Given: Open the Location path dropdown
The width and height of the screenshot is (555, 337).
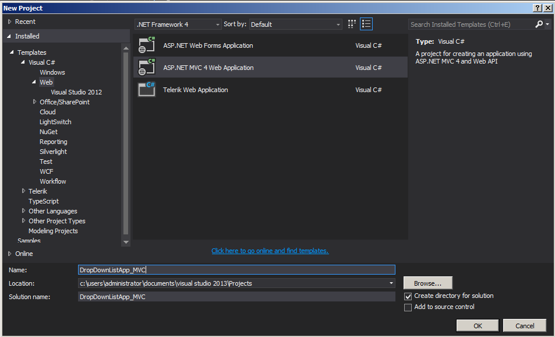Looking at the screenshot, I should 391,283.
